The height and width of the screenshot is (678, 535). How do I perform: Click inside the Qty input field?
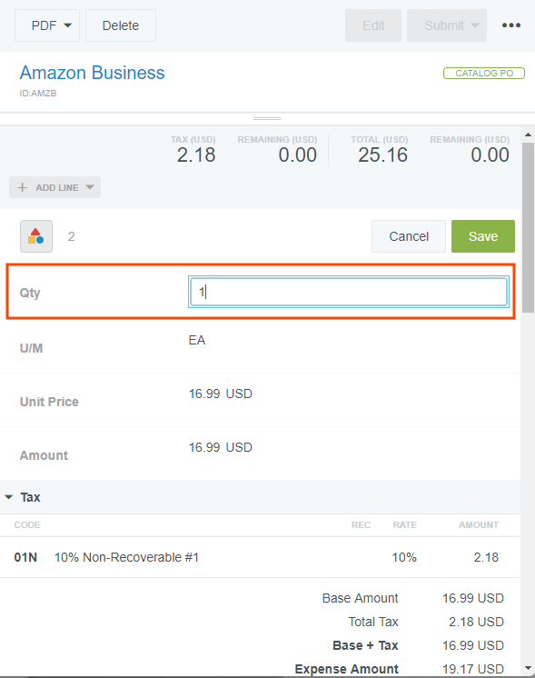(349, 292)
